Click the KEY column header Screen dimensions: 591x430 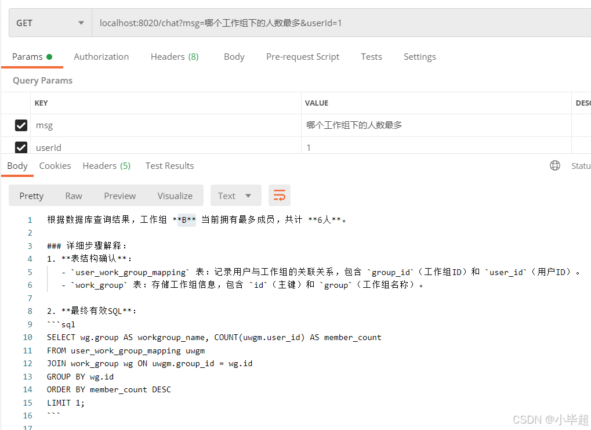(x=41, y=103)
